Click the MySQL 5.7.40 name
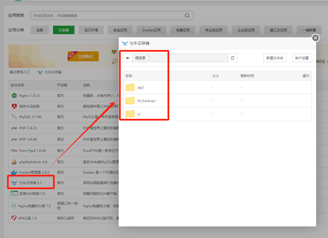The width and height of the screenshot is (328, 238). [30, 117]
